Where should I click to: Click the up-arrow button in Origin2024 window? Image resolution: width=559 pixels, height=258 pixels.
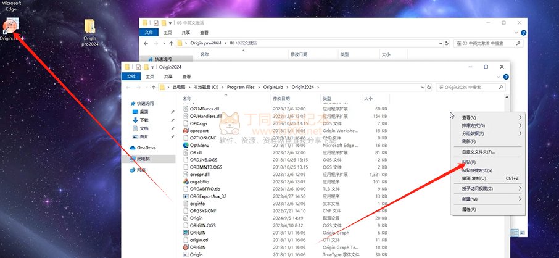click(153, 88)
